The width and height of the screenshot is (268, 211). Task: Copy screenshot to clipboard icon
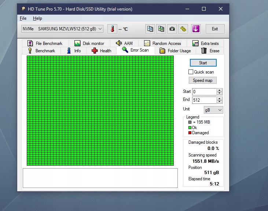coord(161,29)
